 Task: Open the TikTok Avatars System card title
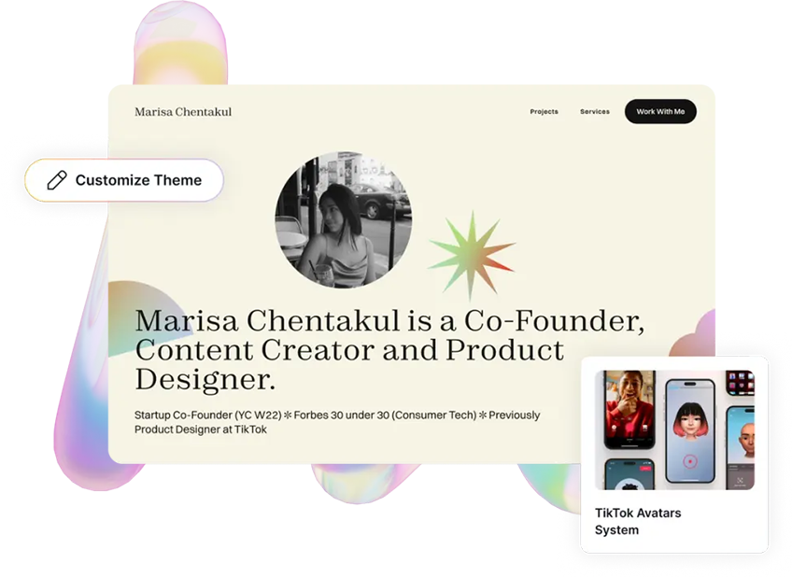[638, 522]
